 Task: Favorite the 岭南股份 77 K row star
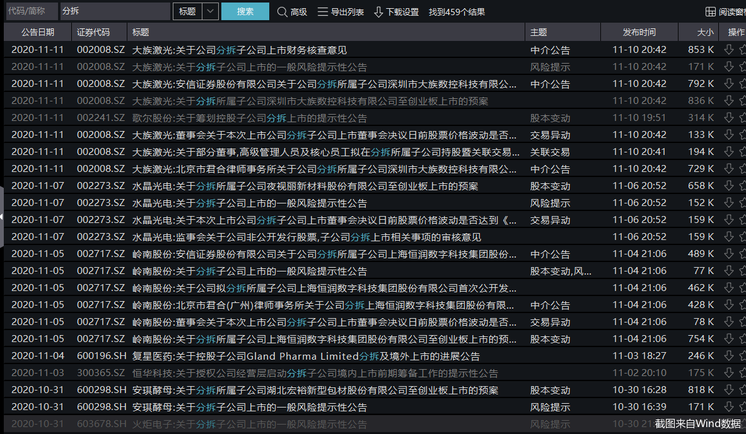point(743,271)
